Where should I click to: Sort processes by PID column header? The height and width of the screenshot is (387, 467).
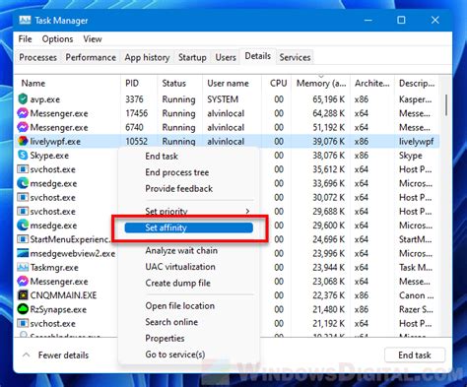(132, 84)
